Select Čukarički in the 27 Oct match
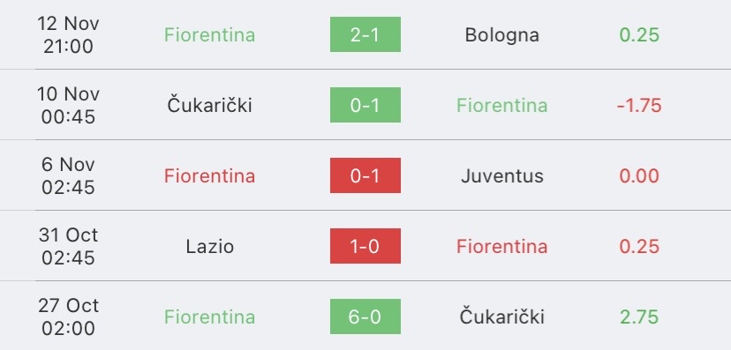Image resolution: width=731 pixels, height=350 pixels. 501,316
